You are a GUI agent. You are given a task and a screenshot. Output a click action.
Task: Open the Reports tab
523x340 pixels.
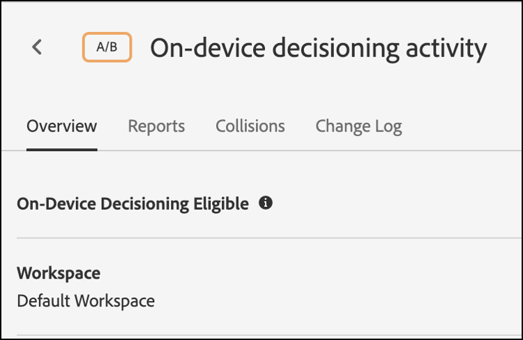[156, 126]
